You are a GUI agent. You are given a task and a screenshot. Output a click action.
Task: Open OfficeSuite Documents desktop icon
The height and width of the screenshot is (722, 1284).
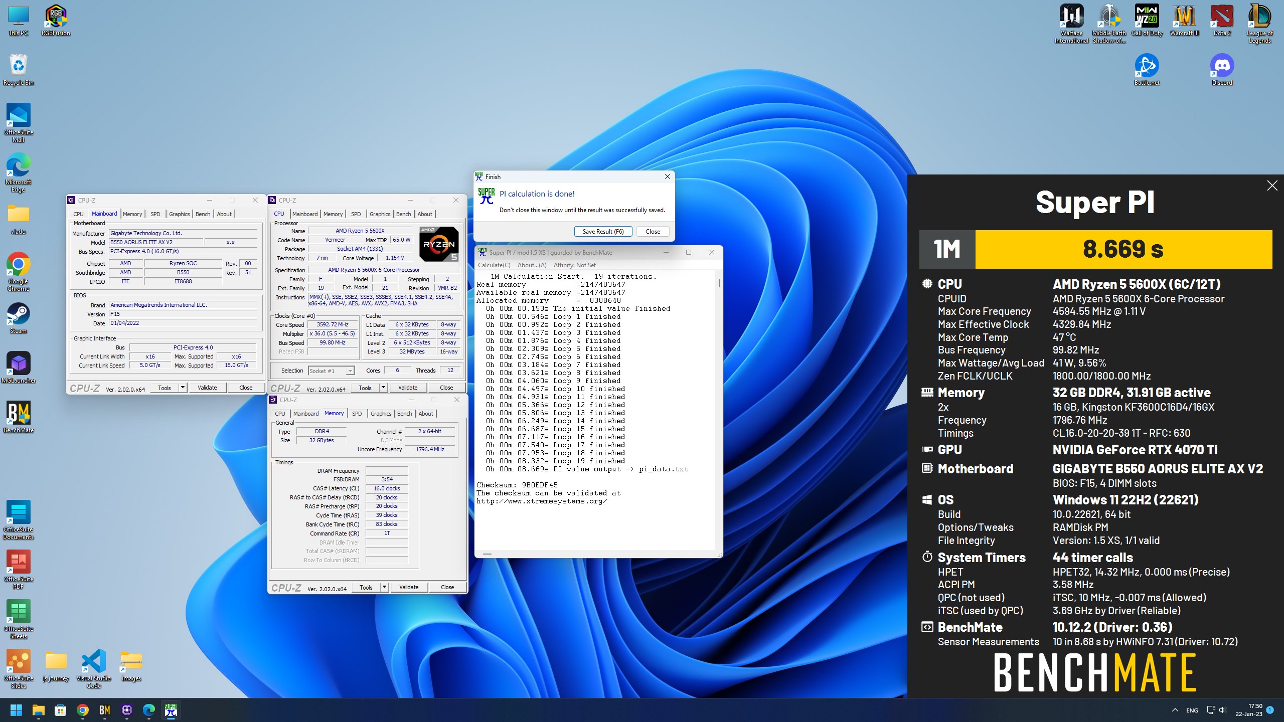click(19, 520)
